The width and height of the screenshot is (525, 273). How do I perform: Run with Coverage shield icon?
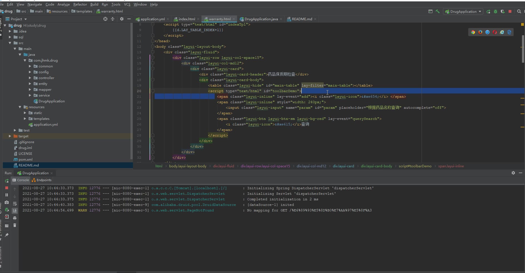pyautogui.click(x=502, y=11)
